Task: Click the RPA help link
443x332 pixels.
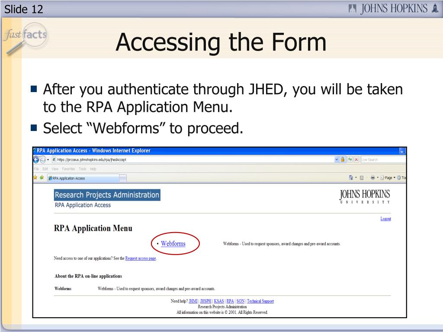Action: pos(230,301)
